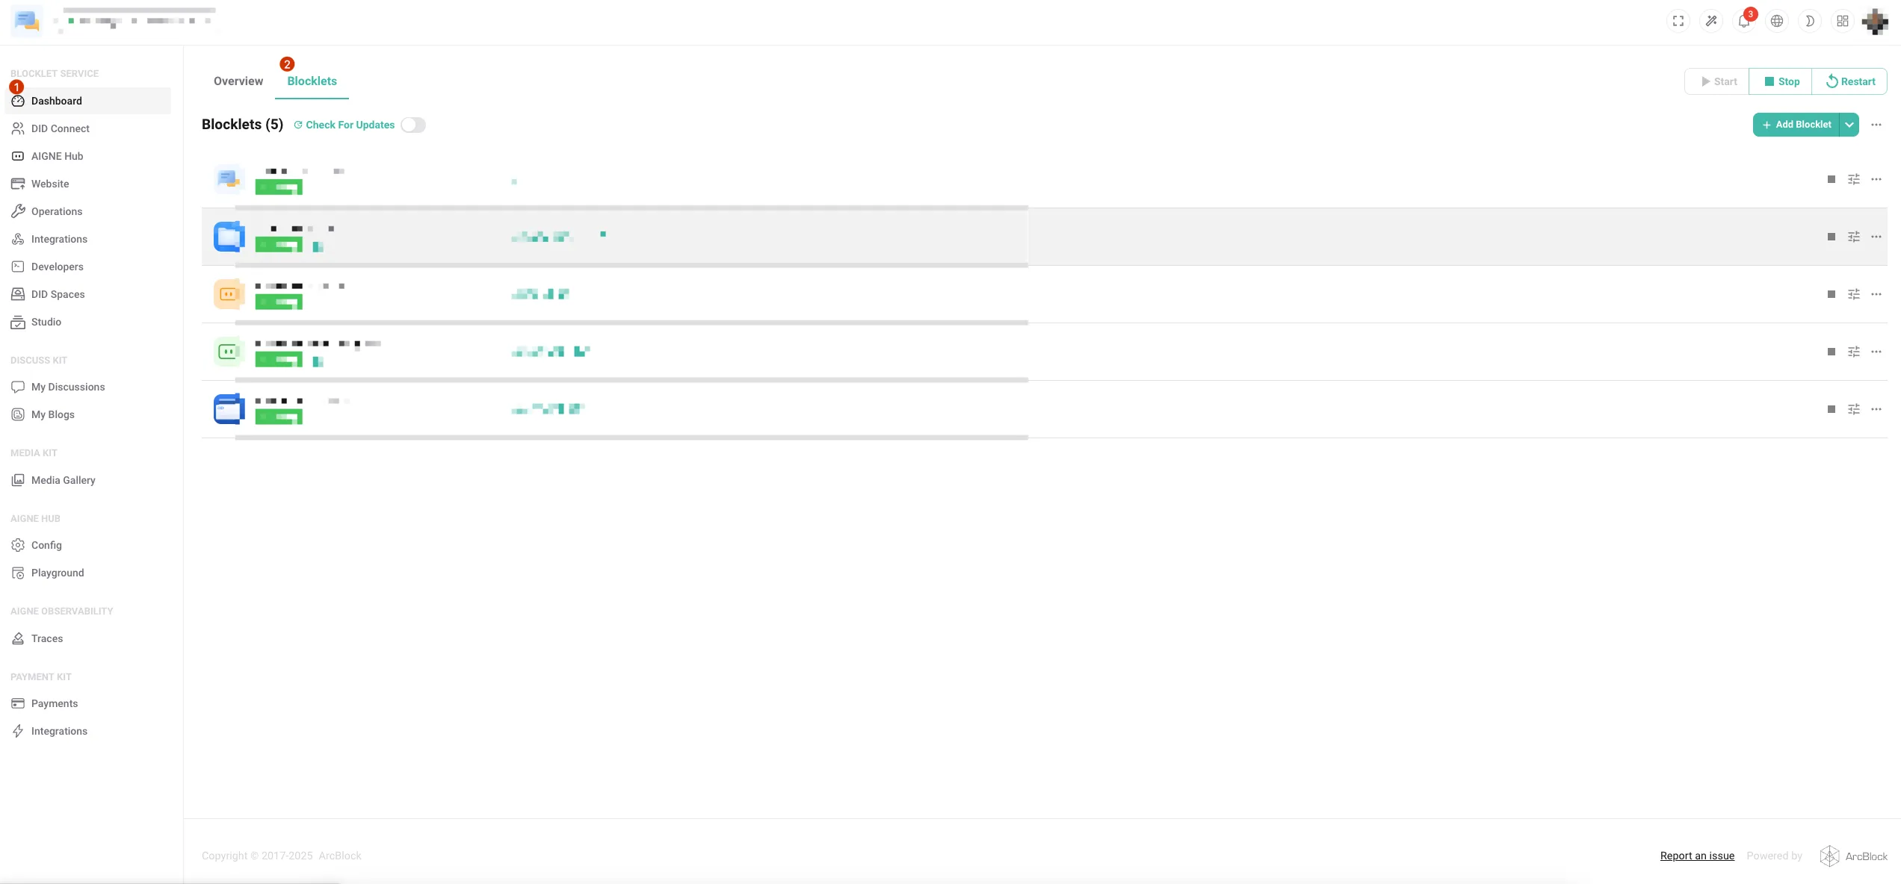Click the Stop button at top right
The width and height of the screenshot is (1901, 884).
[1781, 81]
